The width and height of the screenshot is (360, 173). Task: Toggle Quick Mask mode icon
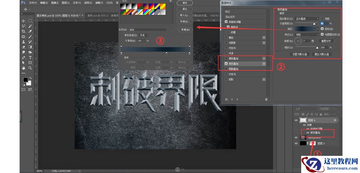point(24,89)
